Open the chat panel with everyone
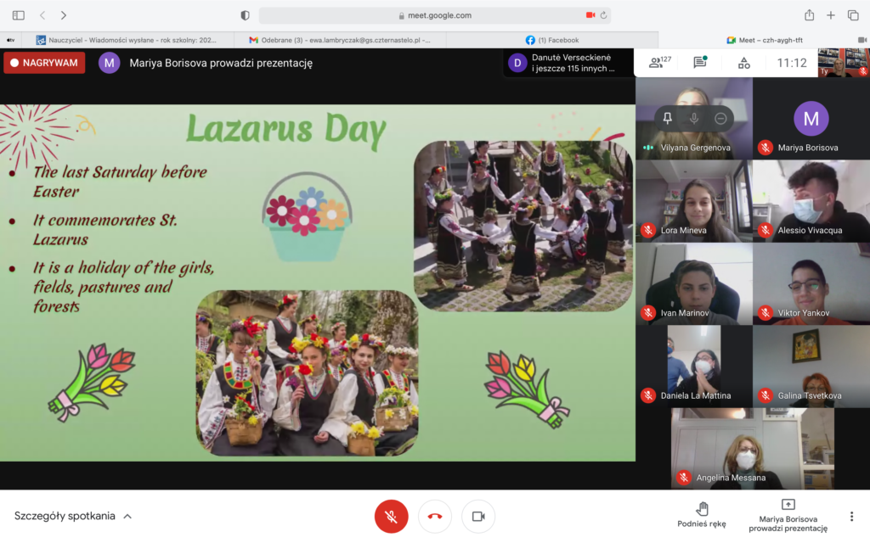This screenshot has height=543, width=870. [x=700, y=63]
